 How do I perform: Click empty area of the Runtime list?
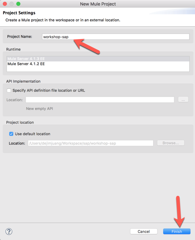(x=98, y=69)
